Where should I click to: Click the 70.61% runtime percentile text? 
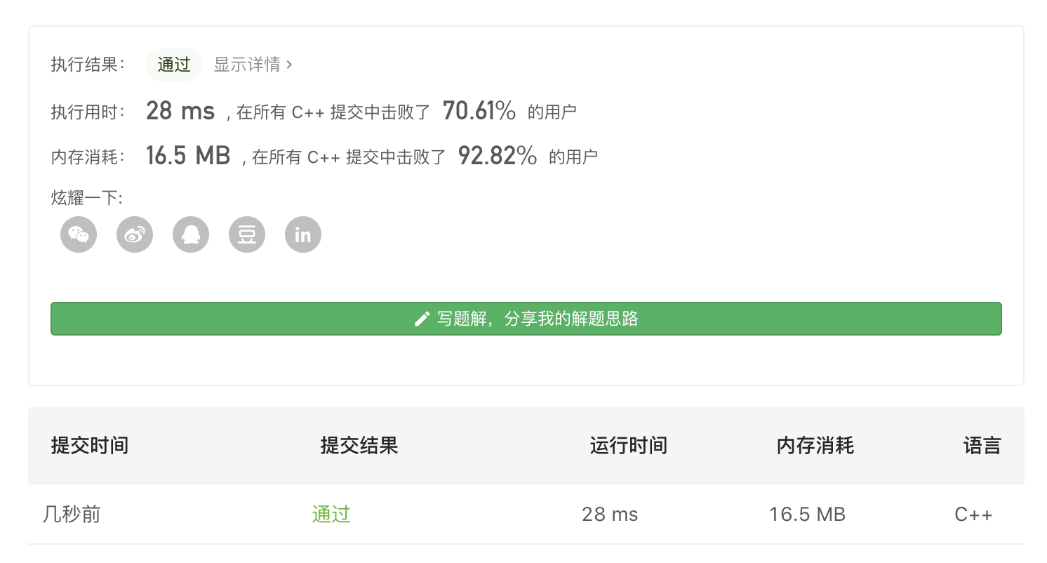coord(479,111)
